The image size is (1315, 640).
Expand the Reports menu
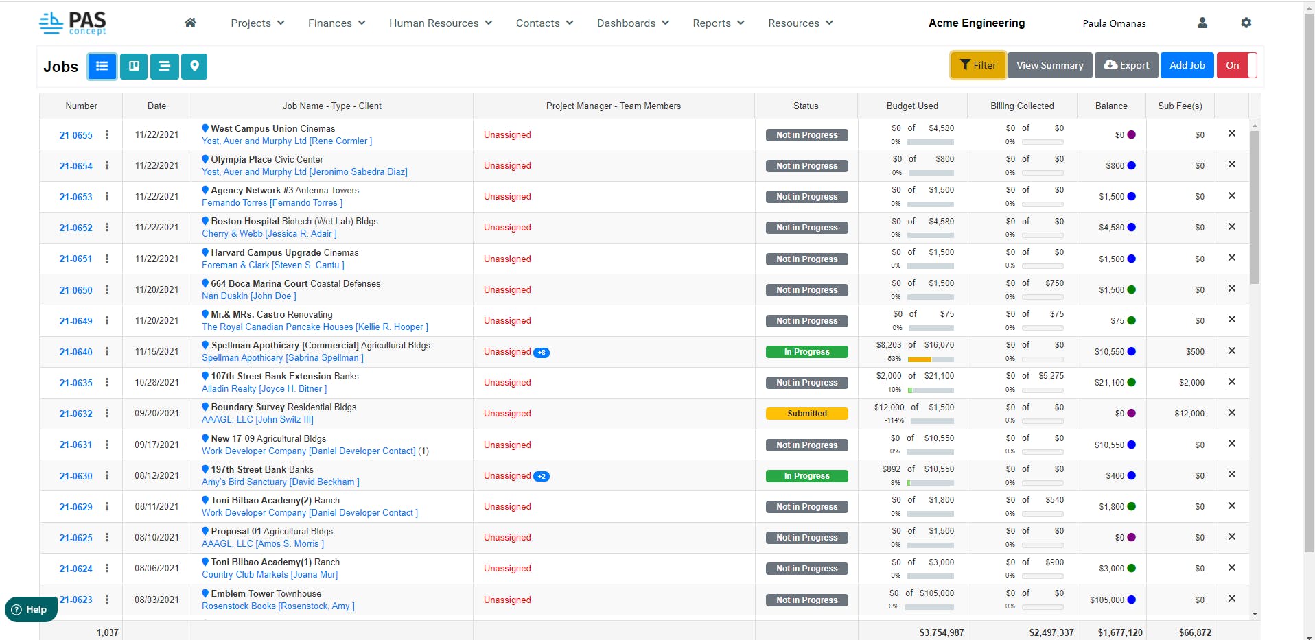tap(719, 23)
